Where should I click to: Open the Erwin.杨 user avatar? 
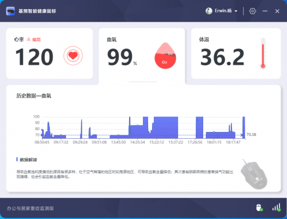pos(209,11)
